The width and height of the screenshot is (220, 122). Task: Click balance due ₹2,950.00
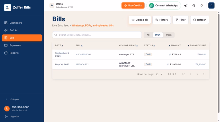(x=201, y=64)
